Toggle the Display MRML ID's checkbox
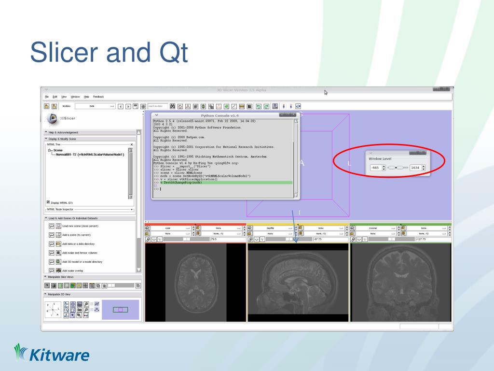This screenshot has height=371, width=494. point(48,202)
